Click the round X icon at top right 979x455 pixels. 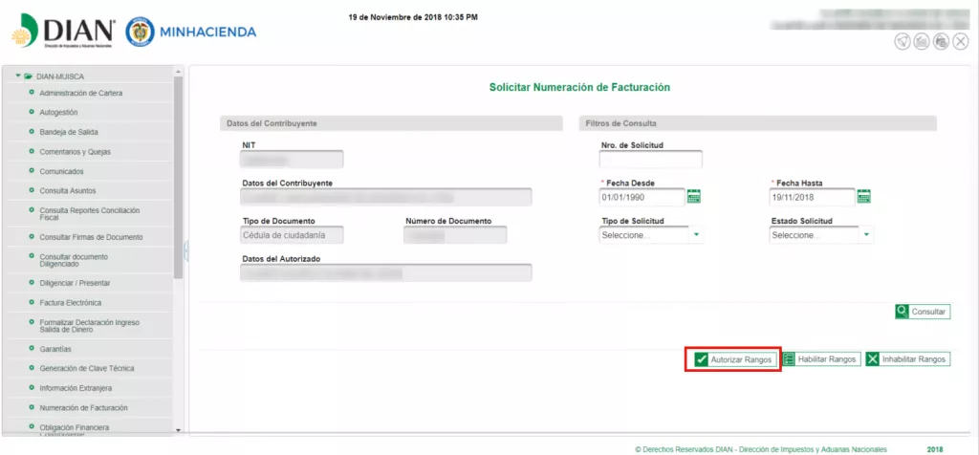[x=959, y=41]
